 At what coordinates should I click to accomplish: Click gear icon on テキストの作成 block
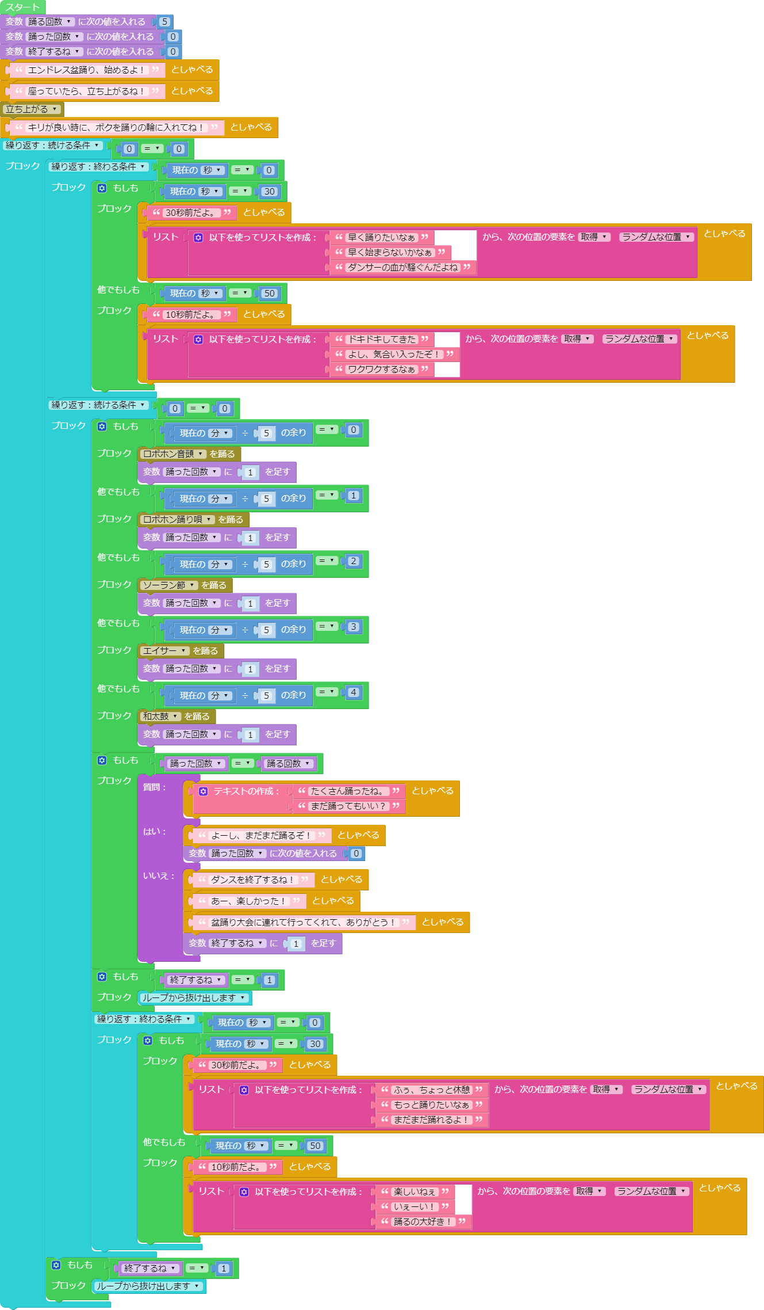point(203,791)
